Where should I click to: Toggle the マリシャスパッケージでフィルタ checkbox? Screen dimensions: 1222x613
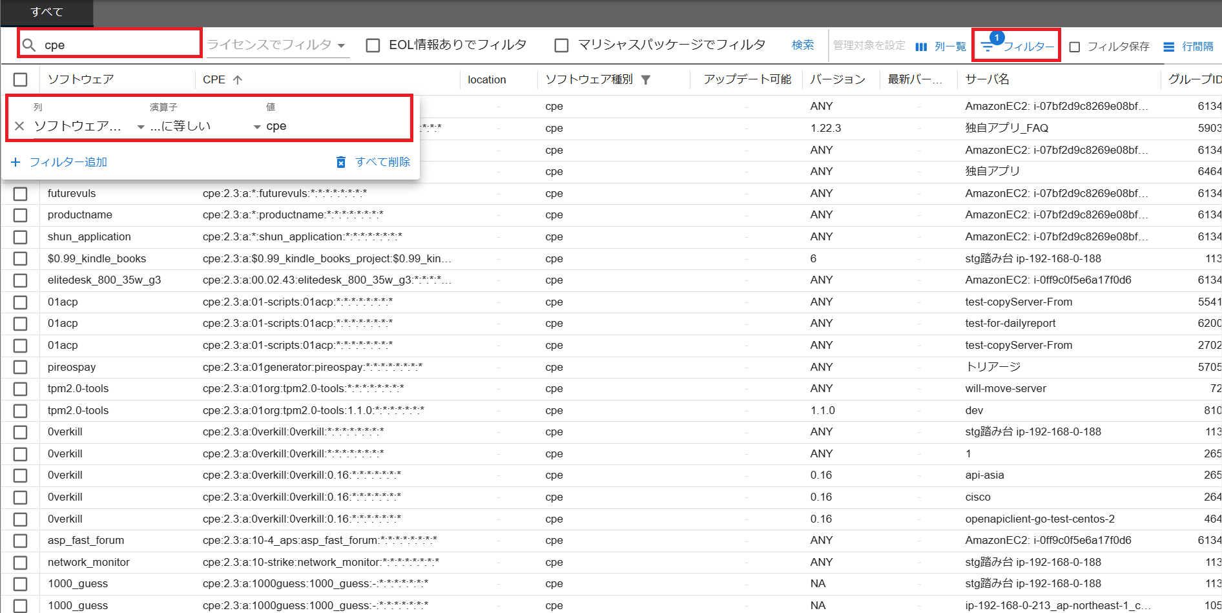(561, 45)
